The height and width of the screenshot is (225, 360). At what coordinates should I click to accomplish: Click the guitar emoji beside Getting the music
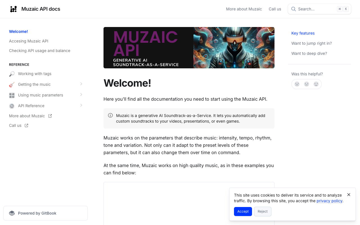coord(12,85)
